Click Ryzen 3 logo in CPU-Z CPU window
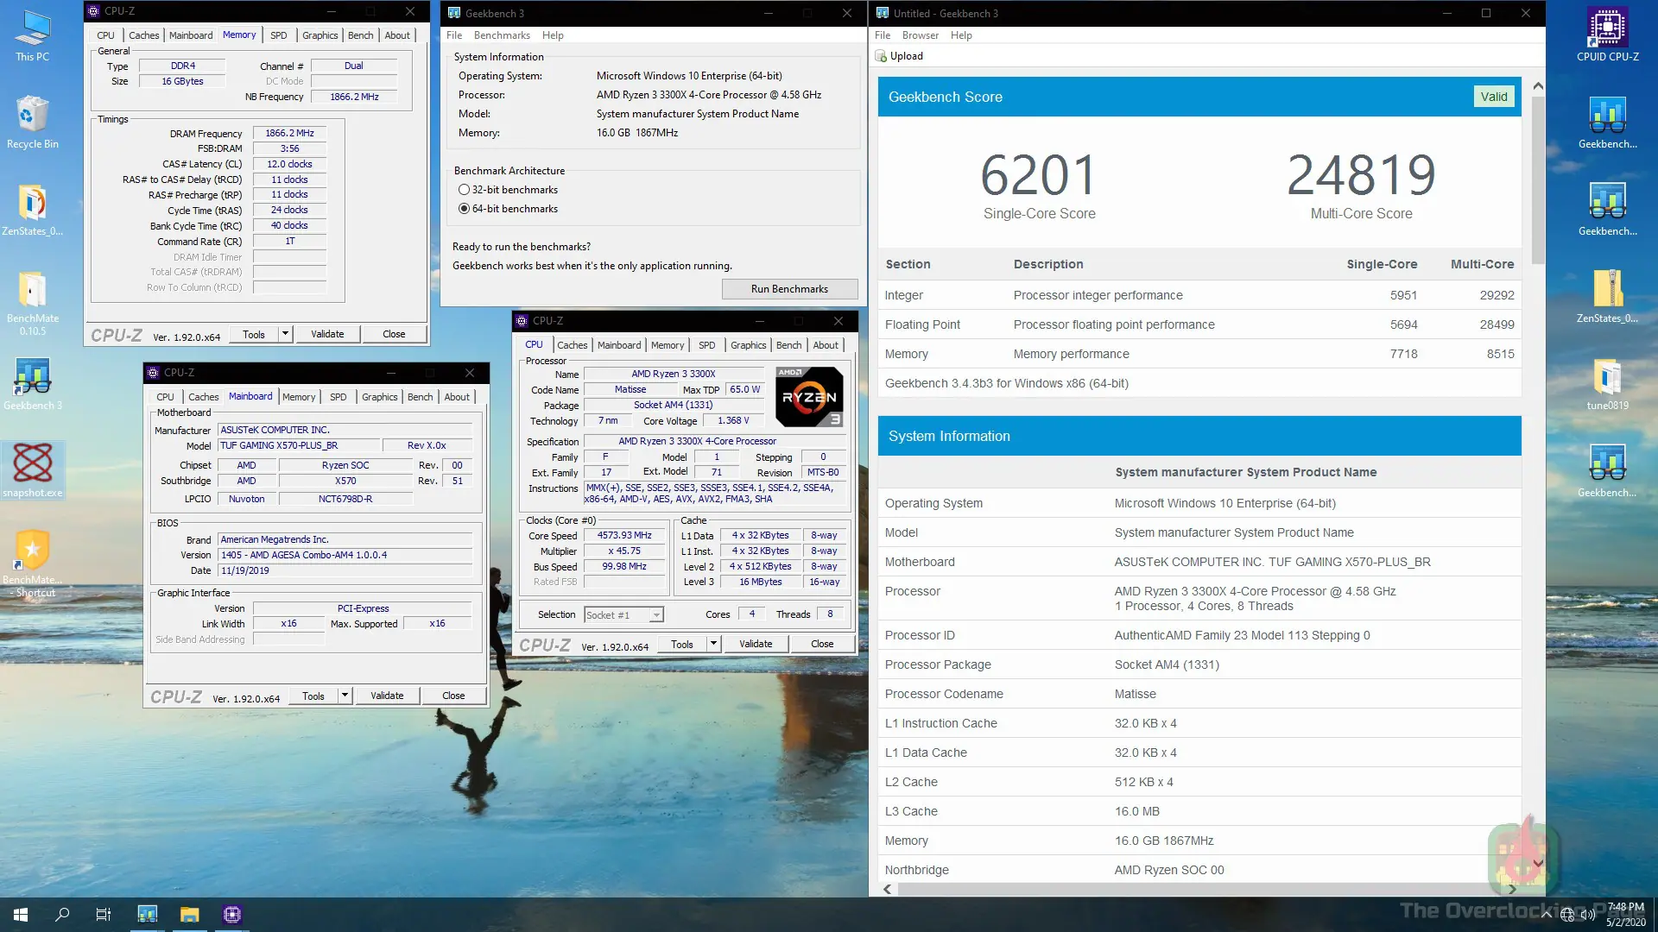1658x932 pixels. point(809,397)
